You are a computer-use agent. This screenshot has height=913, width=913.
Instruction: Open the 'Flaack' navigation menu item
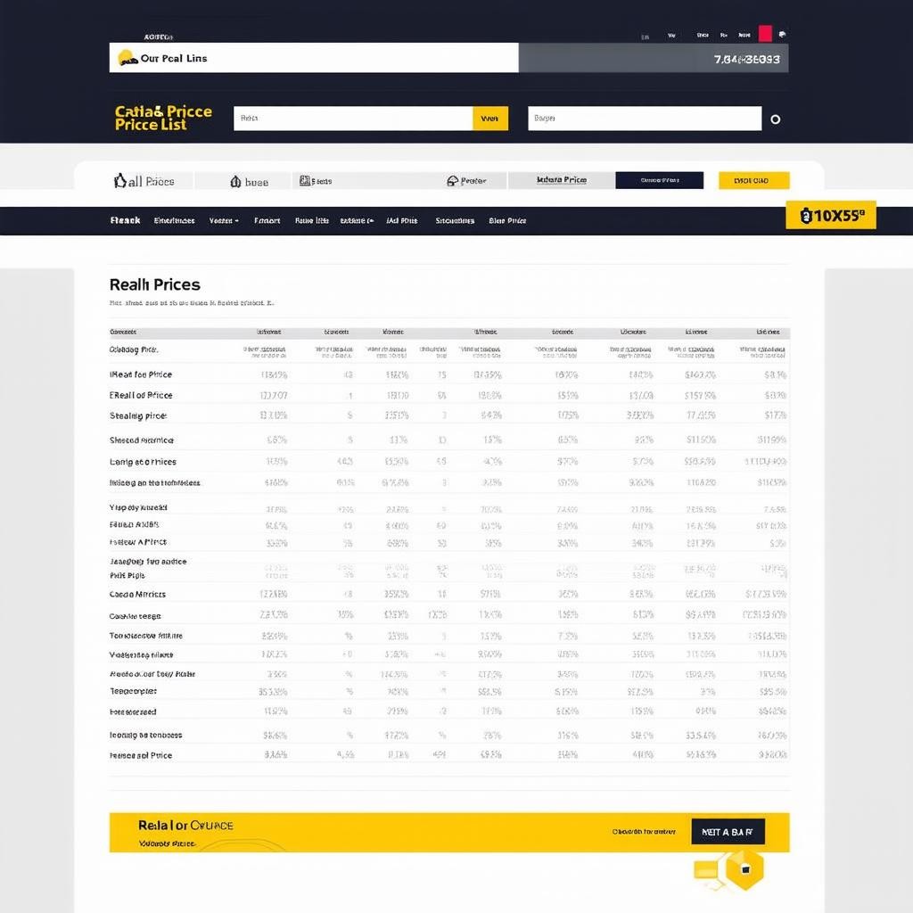[x=125, y=220]
